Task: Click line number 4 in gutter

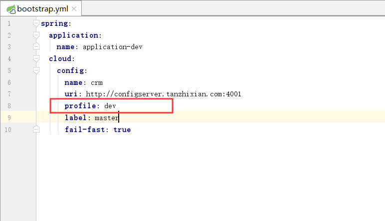Action: coord(9,59)
